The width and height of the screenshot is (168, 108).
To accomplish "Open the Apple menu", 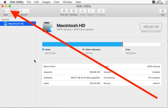I will point(5,2).
